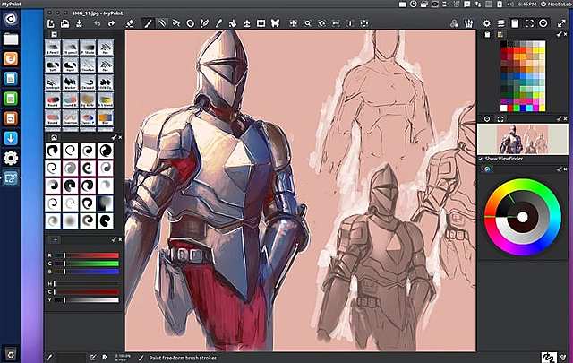This screenshot has width=573, height=363.
Task: Open the color history circles dropdown
Action: pyautogui.click(x=454, y=23)
